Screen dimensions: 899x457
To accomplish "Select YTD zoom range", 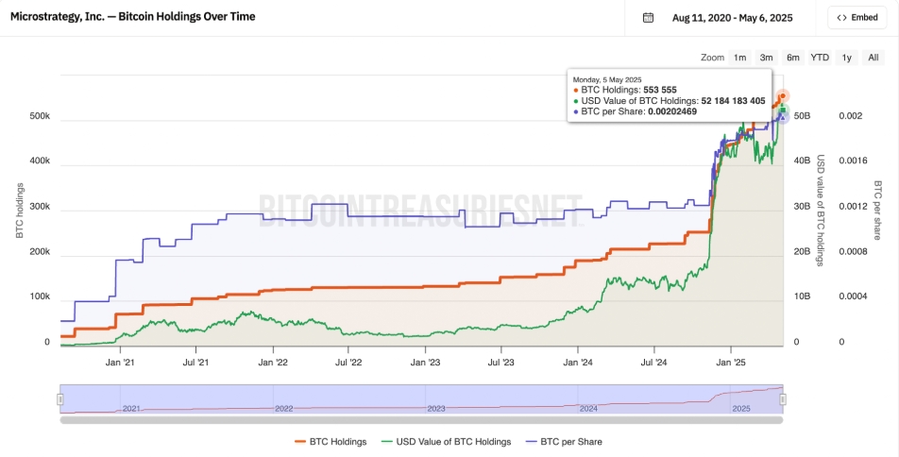I will pos(820,58).
